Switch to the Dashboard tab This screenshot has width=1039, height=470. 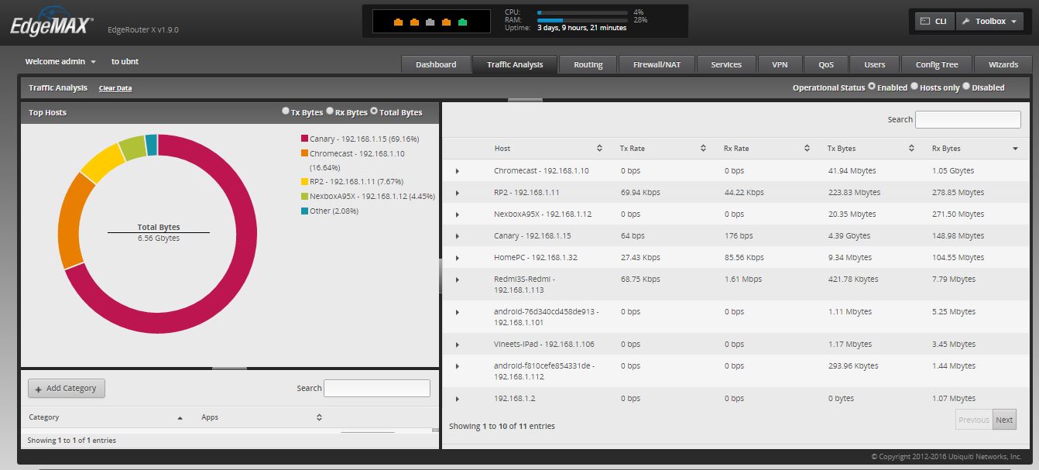(436, 64)
